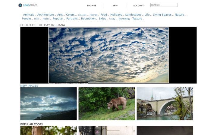
Task: Go to the Holidays category
Action: [116, 15]
